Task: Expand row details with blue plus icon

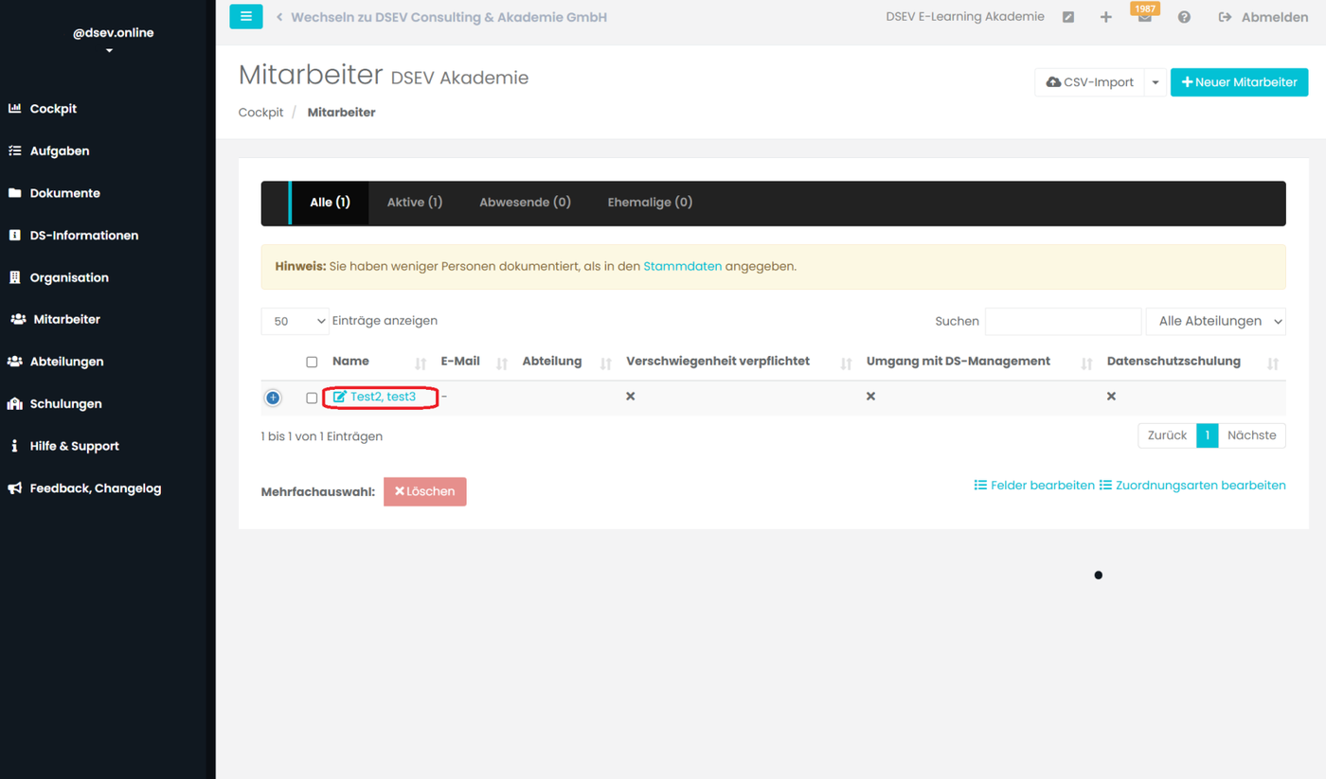Action: pyautogui.click(x=273, y=398)
